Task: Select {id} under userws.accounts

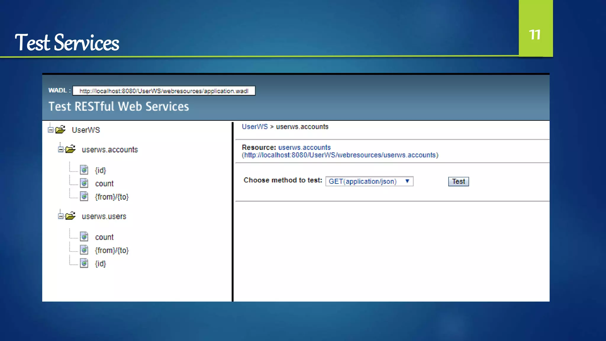Action: tap(100, 170)
